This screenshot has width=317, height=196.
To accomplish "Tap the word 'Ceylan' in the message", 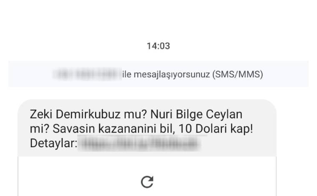I will click(224, 115).
